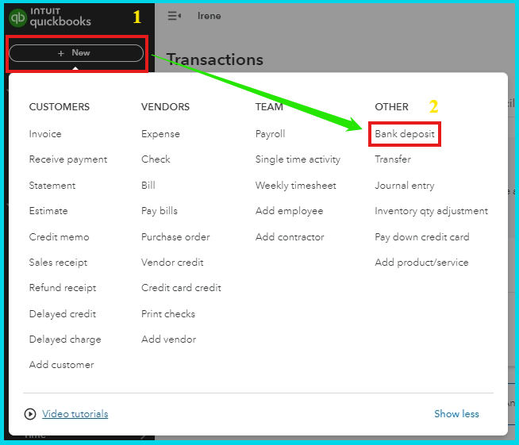519x445 pixels.
Task: Open Estimate from the Customers list
Action: click(x=48, y=211)
